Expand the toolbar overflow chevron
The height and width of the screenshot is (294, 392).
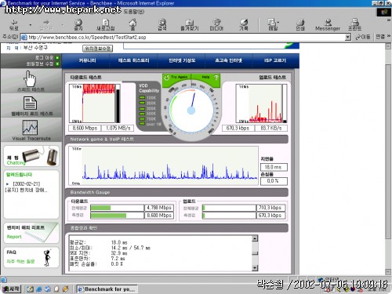pyautogui.click(x=388, y=20)
